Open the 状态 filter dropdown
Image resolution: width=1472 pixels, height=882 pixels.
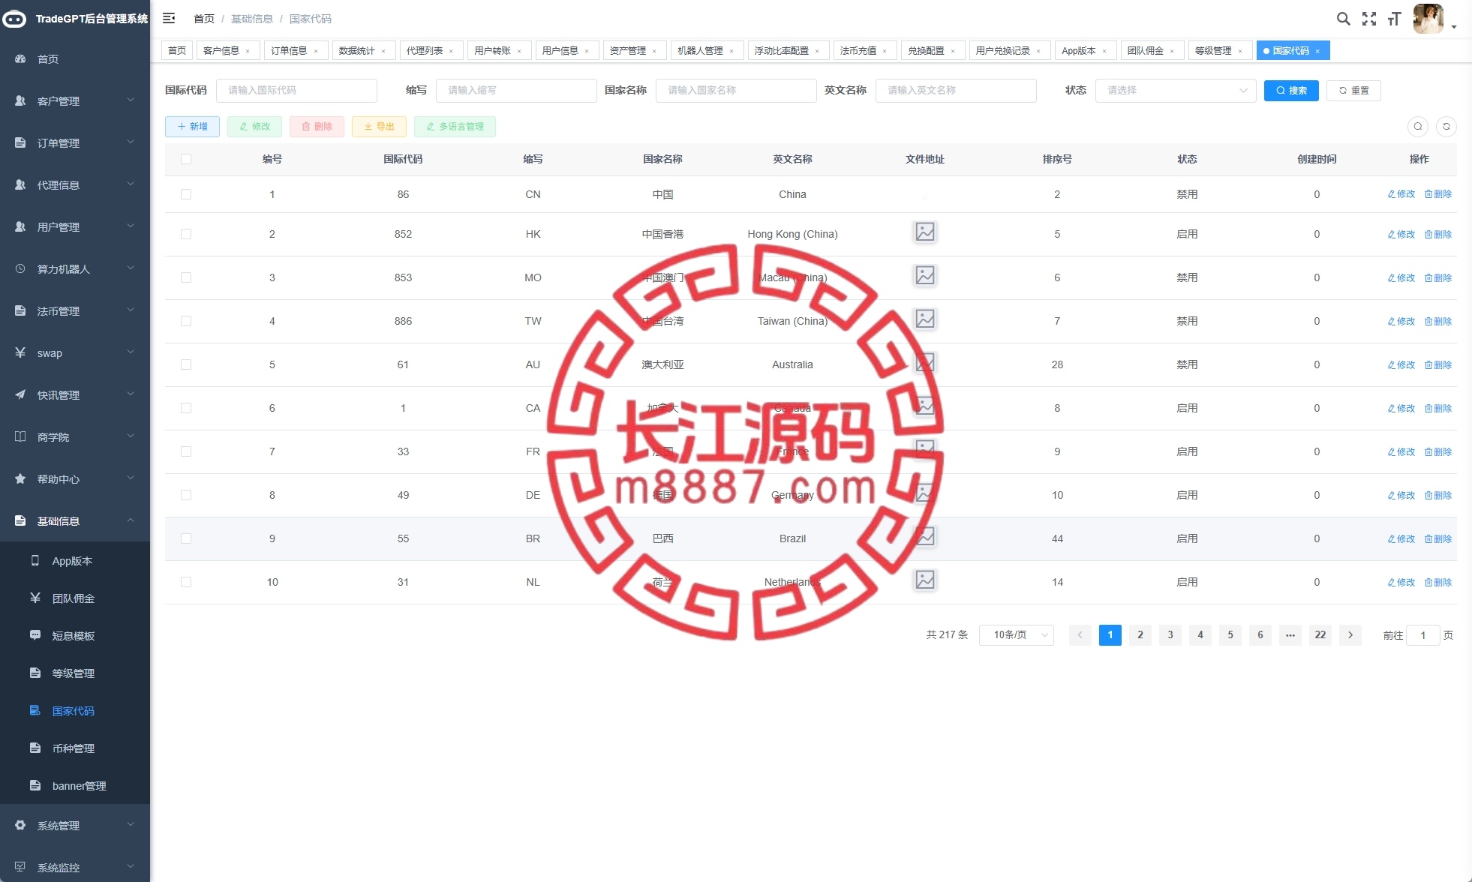pos(1176,90)
